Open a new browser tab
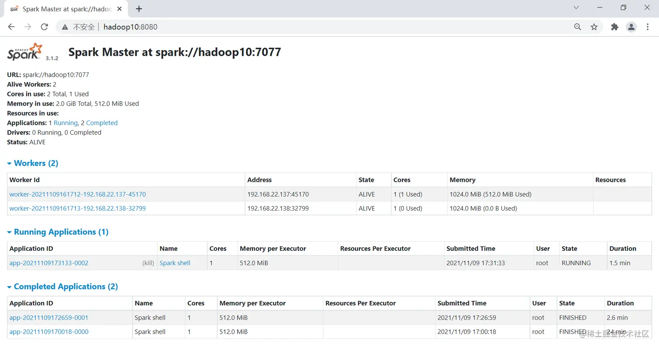 point(139,9)
